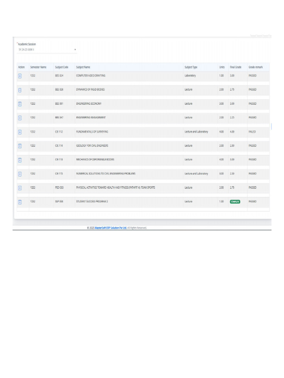Expand the MECHANICS OF DEFORMABLE BODIES row

pos(20,160)
